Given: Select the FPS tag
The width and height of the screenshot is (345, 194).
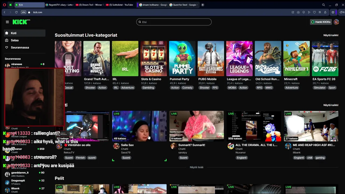Looking at the screenshot, I should (215, 88).
